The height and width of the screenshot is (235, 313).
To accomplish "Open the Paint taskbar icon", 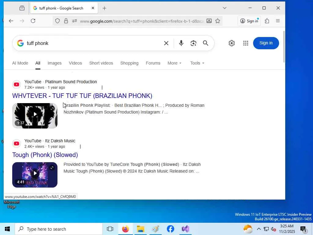I will coord(156,229).
